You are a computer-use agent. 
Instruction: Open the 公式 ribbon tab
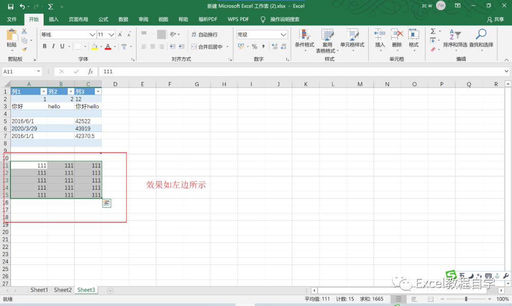click(x=103, y=19)
